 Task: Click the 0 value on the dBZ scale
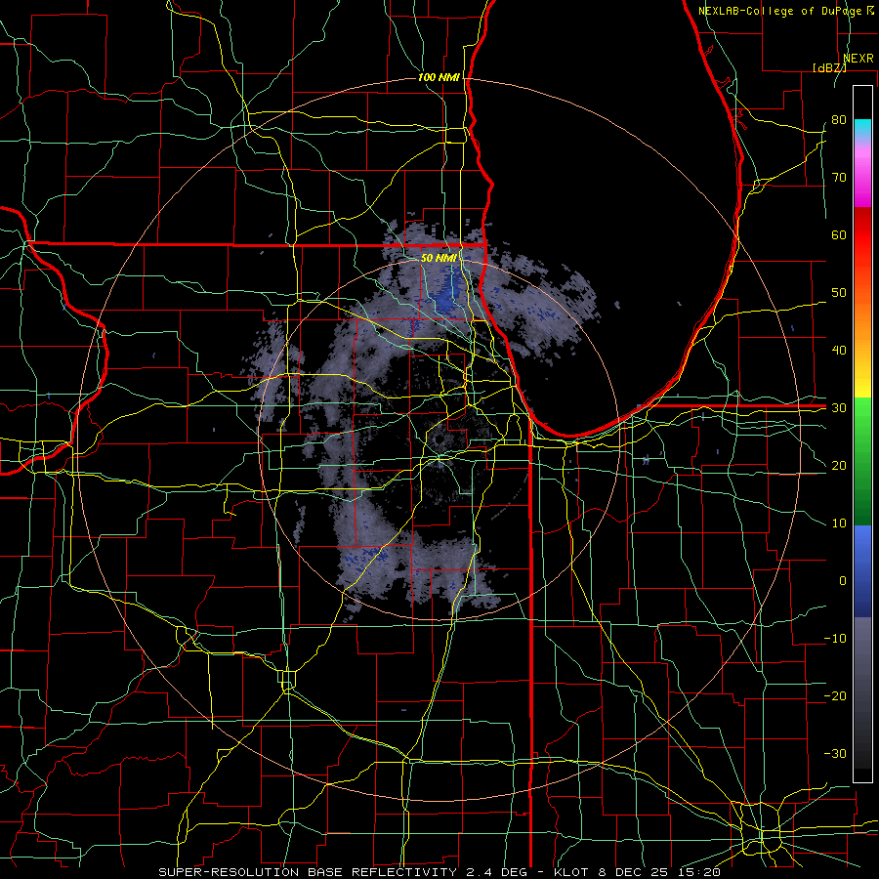click(843, 581)
